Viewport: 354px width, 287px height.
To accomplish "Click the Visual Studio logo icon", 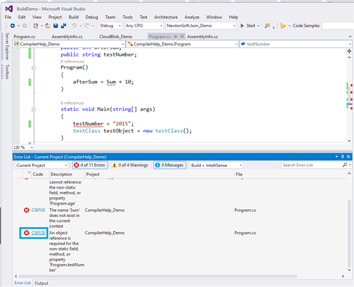I will pos(9,9).
